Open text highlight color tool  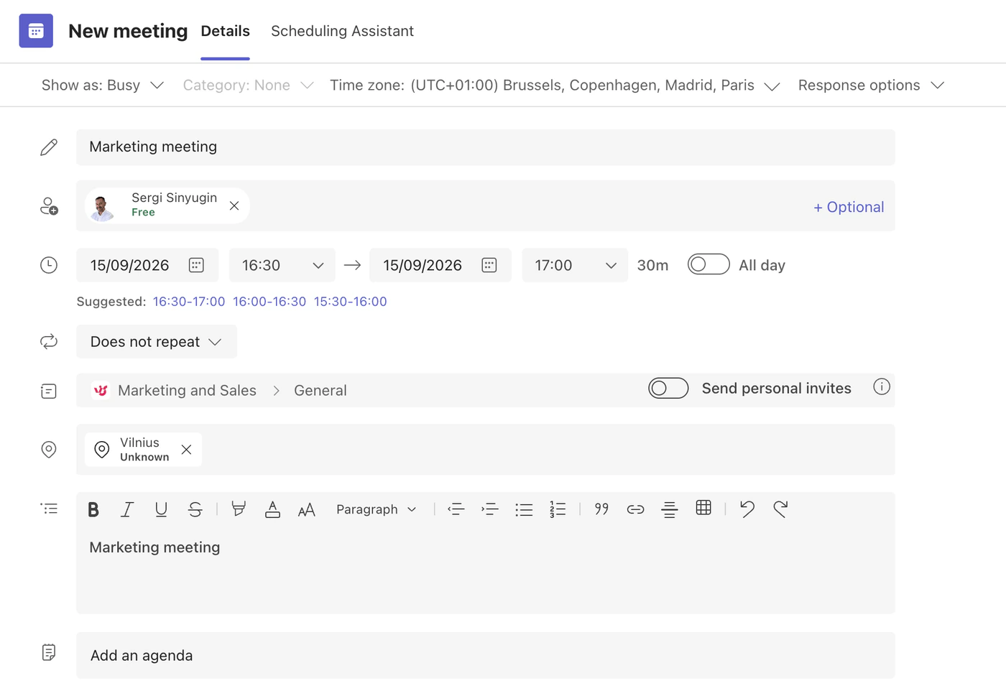[x=239, y=509]
